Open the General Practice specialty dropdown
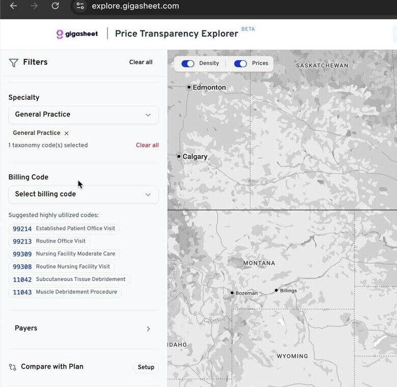 83,115
